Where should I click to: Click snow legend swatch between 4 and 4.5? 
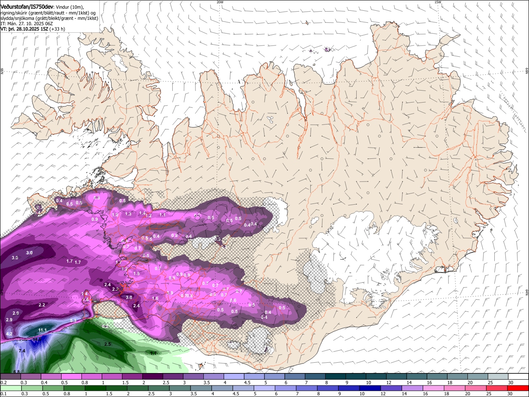coord(233,377)
